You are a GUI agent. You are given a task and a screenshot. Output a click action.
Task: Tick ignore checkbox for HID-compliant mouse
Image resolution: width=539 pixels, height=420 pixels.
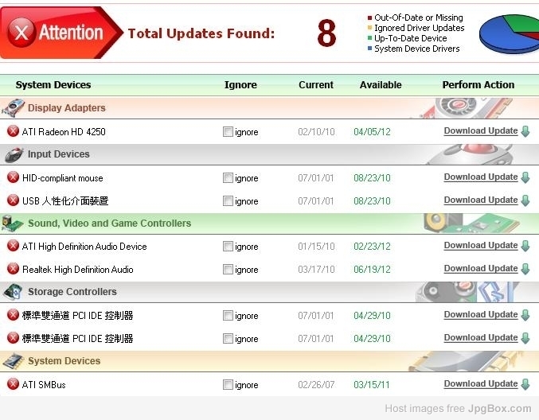(228, 178)
